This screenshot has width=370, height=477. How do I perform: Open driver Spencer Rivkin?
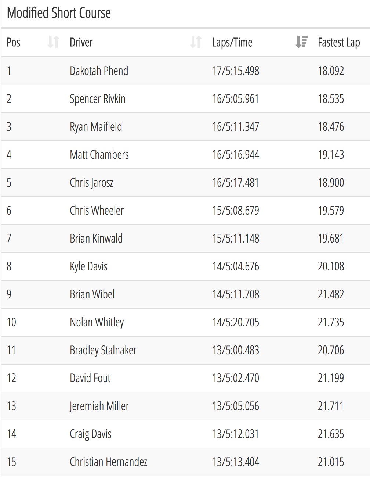coord(98,99)
